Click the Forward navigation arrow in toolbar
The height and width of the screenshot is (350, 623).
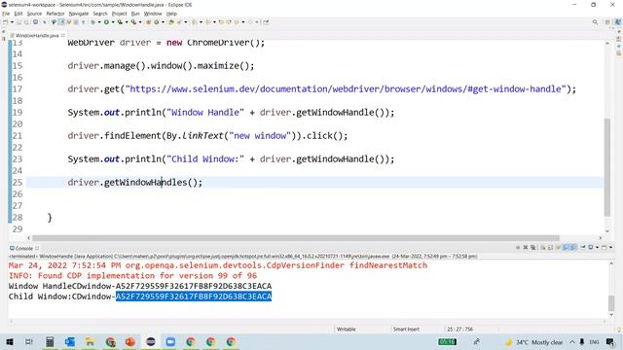(x=250, y=22)
